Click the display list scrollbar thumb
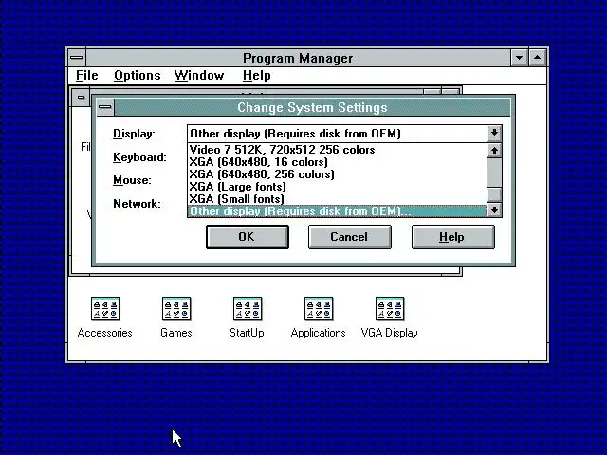 click(x=494, y=194)
